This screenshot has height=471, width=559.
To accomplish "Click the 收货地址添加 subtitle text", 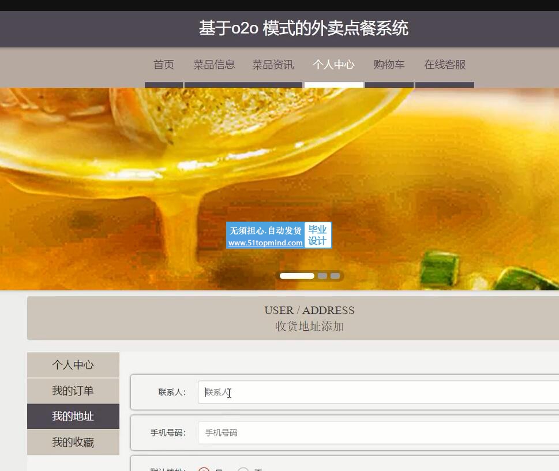I will [309, 326].
